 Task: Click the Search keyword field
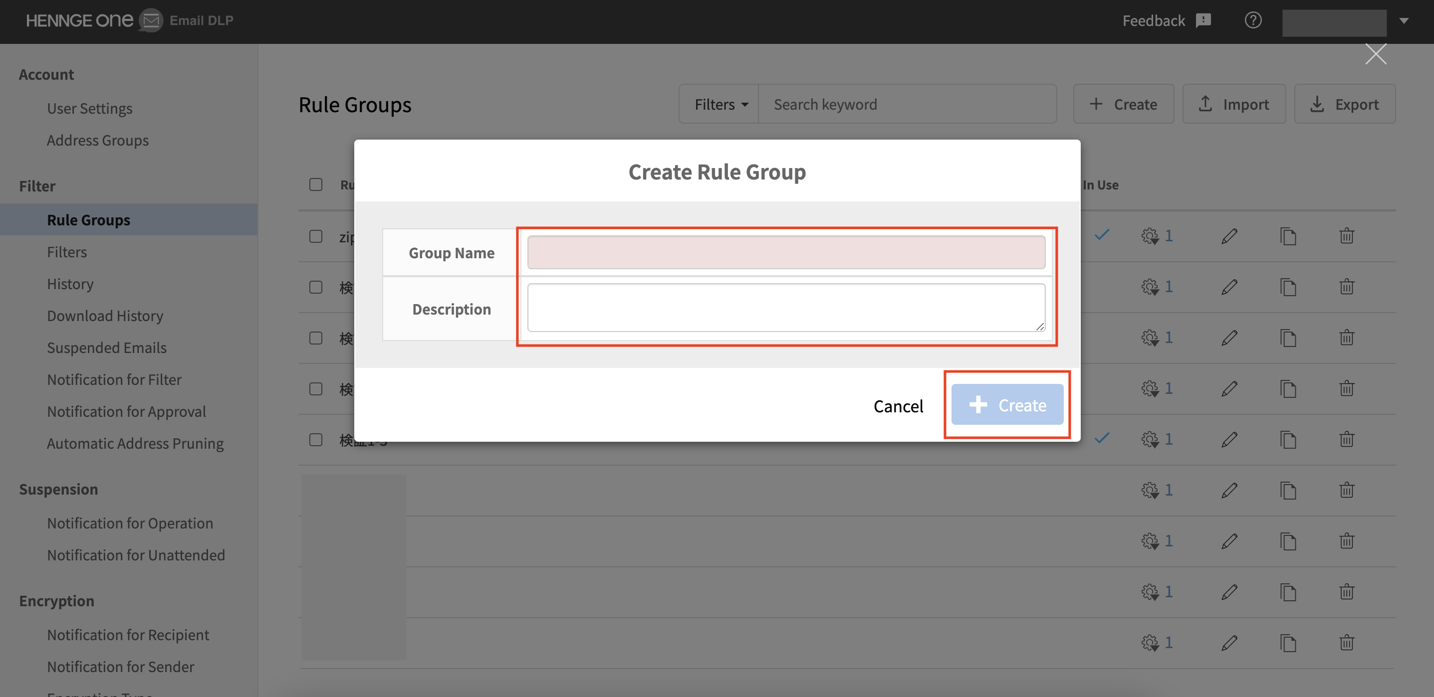908,104
